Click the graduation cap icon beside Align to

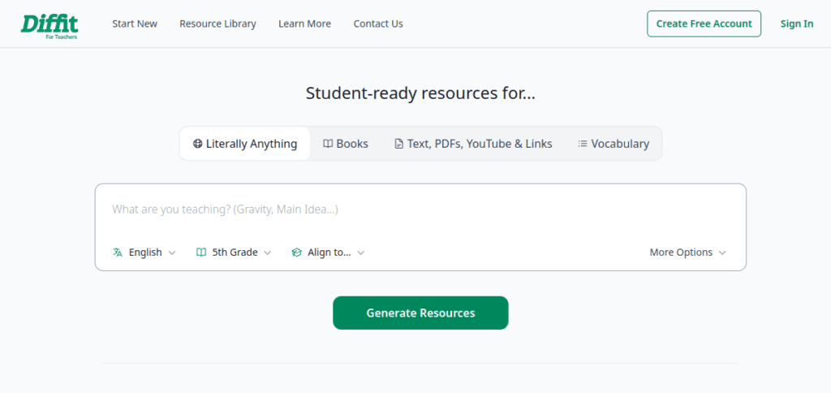[x=296, y=253]
